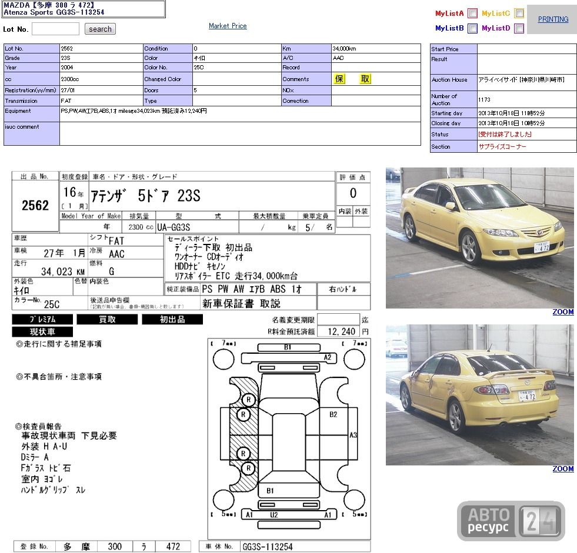Click the Doors value 5
The image size is (577, 553).
[195, 90]
